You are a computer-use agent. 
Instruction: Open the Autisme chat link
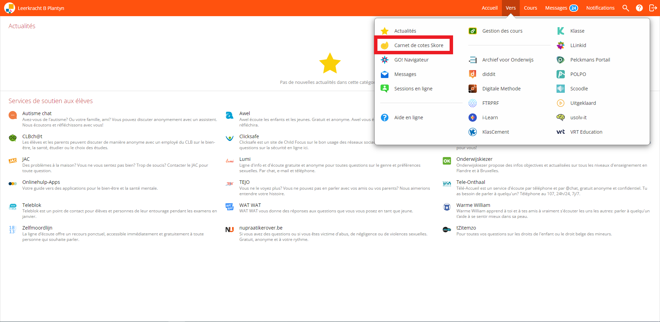[37, 113]
